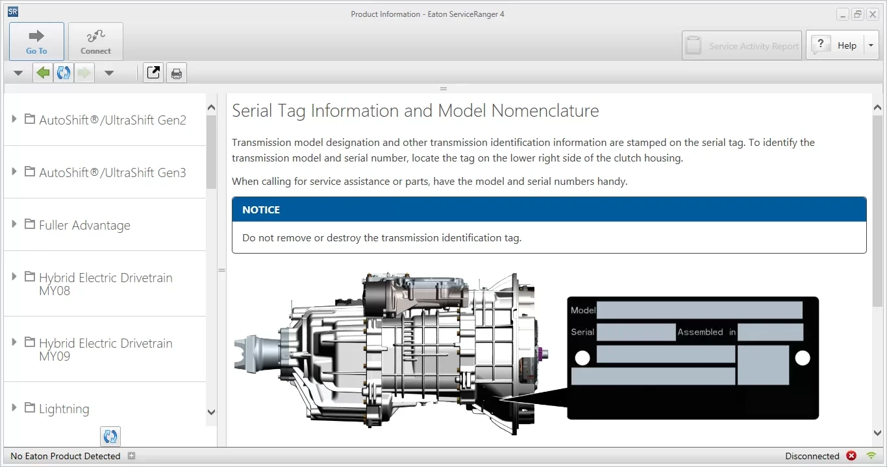Expand the Lightning folder arrow
Viewport: 887px width, 467px height.
pyautogui.click(x=14, y=407)
